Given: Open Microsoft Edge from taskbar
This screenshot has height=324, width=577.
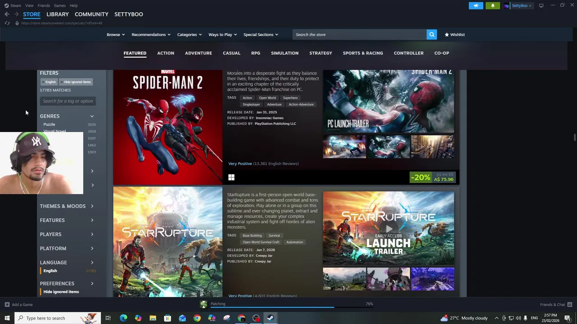Looking at the screenshot, I should (123, 318).
